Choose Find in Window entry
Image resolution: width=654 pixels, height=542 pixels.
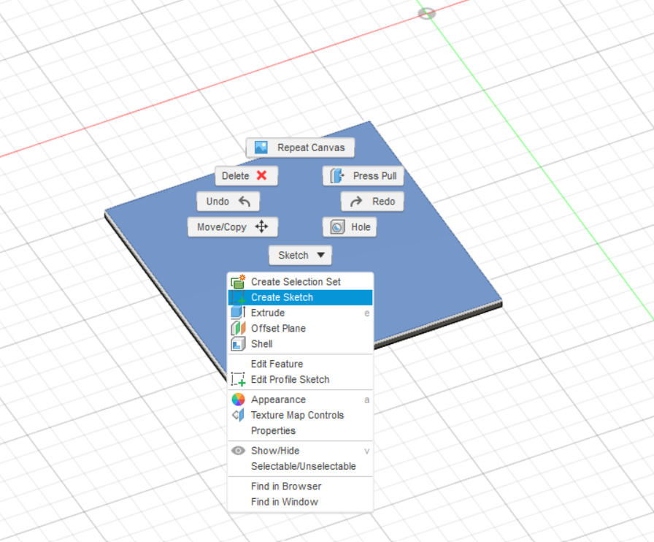(x=300, y=502)
